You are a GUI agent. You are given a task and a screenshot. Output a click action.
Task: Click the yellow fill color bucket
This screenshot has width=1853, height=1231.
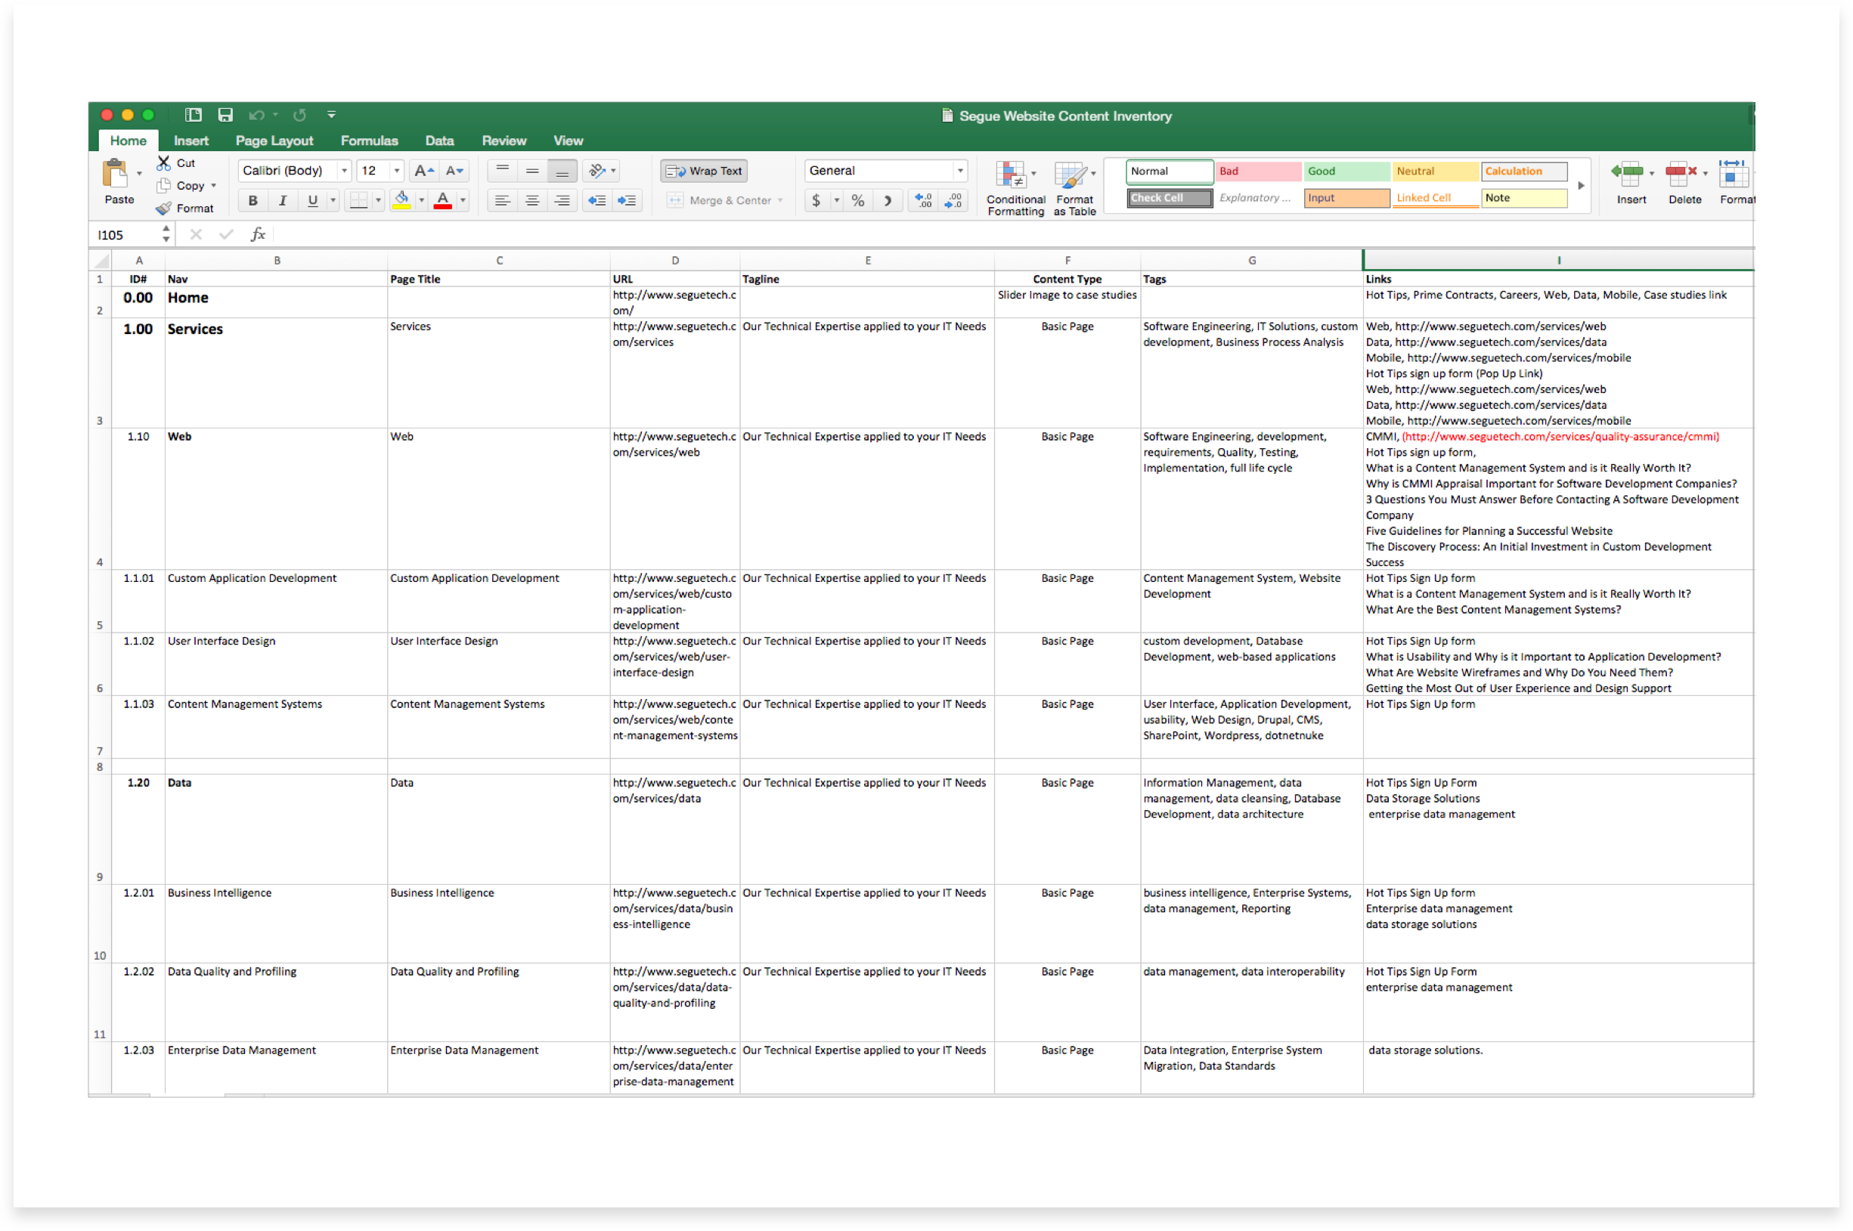[401, 199]
